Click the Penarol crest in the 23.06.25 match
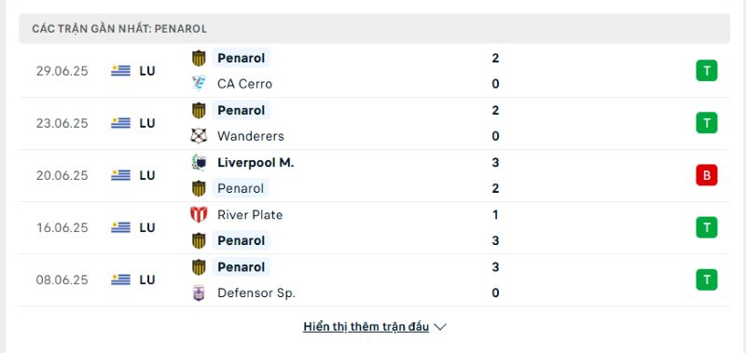Viewport: 746px width, 353px height. coord(199,111)
